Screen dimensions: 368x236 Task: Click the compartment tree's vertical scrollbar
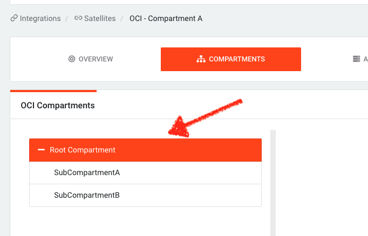pos(273,183)
